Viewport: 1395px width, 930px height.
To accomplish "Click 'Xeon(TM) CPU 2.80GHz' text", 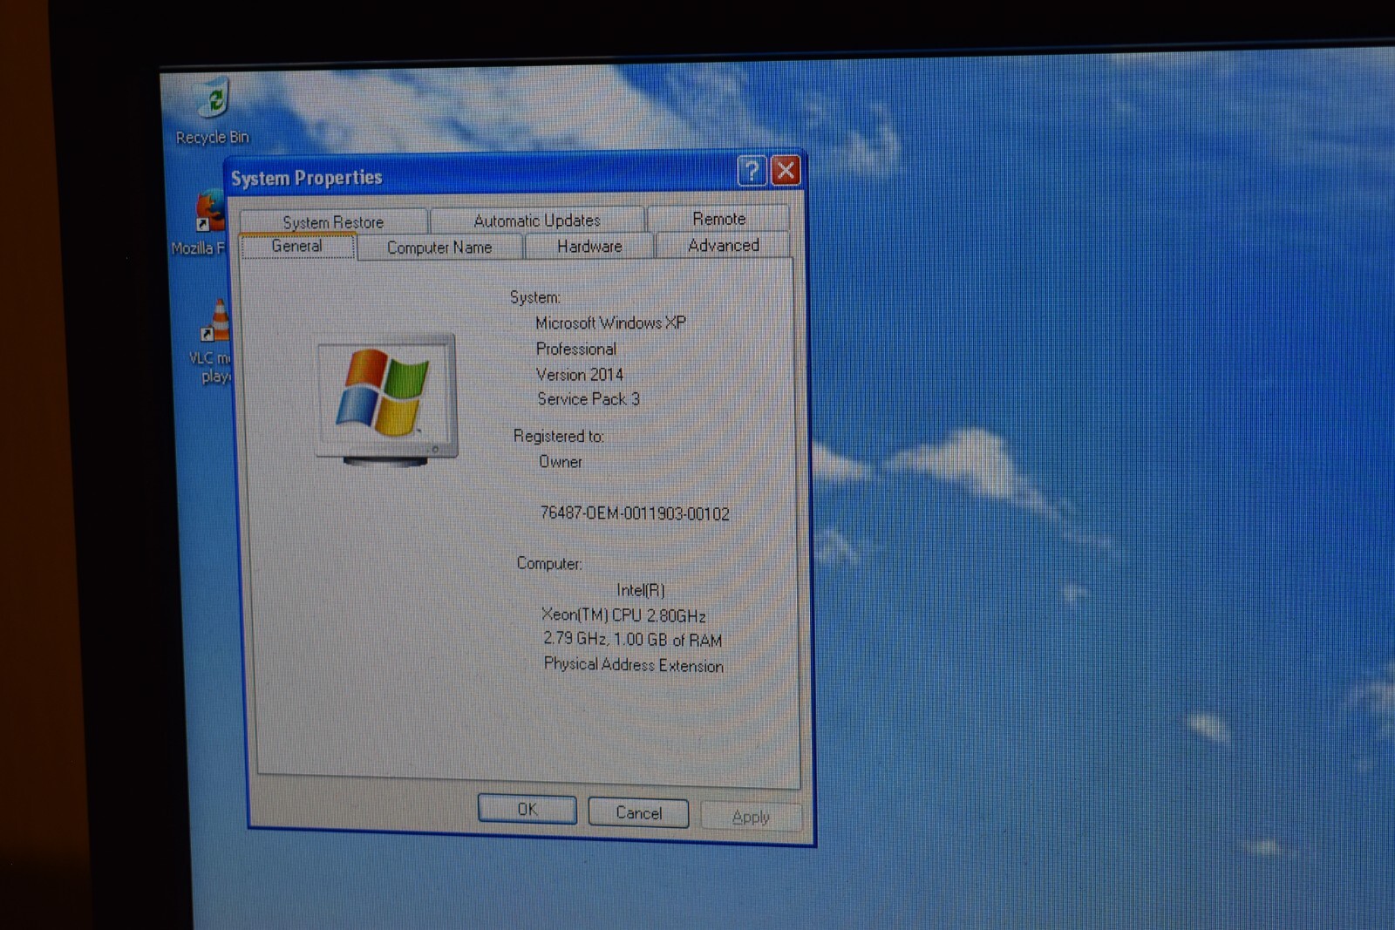I will pos(623,615).
